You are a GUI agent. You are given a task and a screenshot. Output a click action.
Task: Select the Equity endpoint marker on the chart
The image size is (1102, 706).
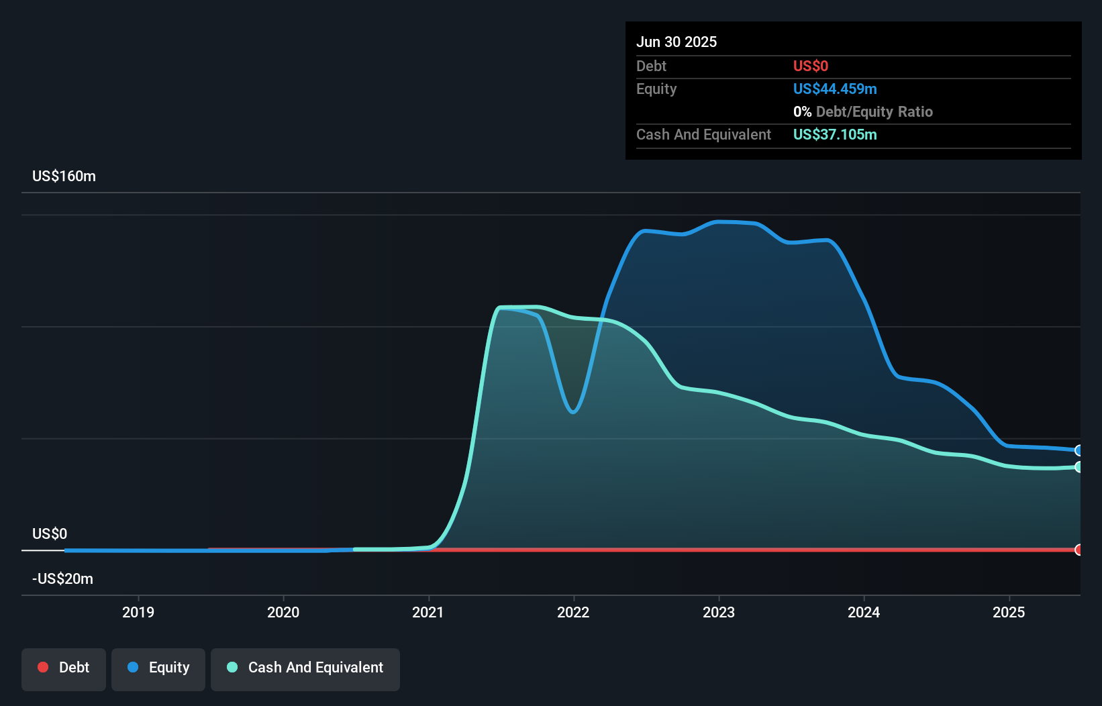click(x=1079, y=450)
